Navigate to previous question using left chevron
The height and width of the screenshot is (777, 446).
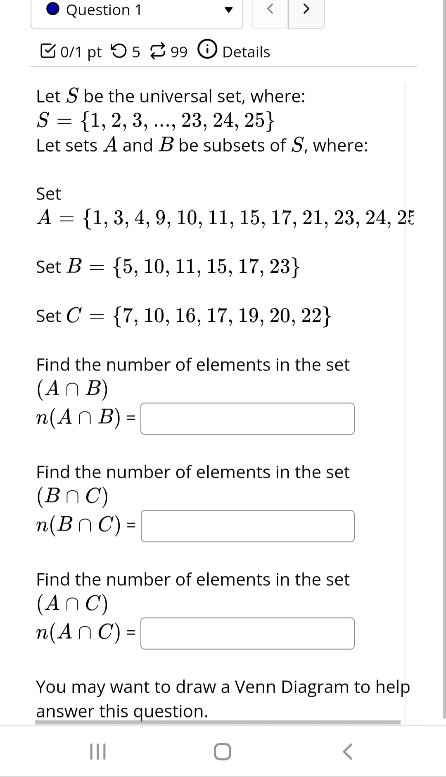pyautogui.click(x=270, y=9)
